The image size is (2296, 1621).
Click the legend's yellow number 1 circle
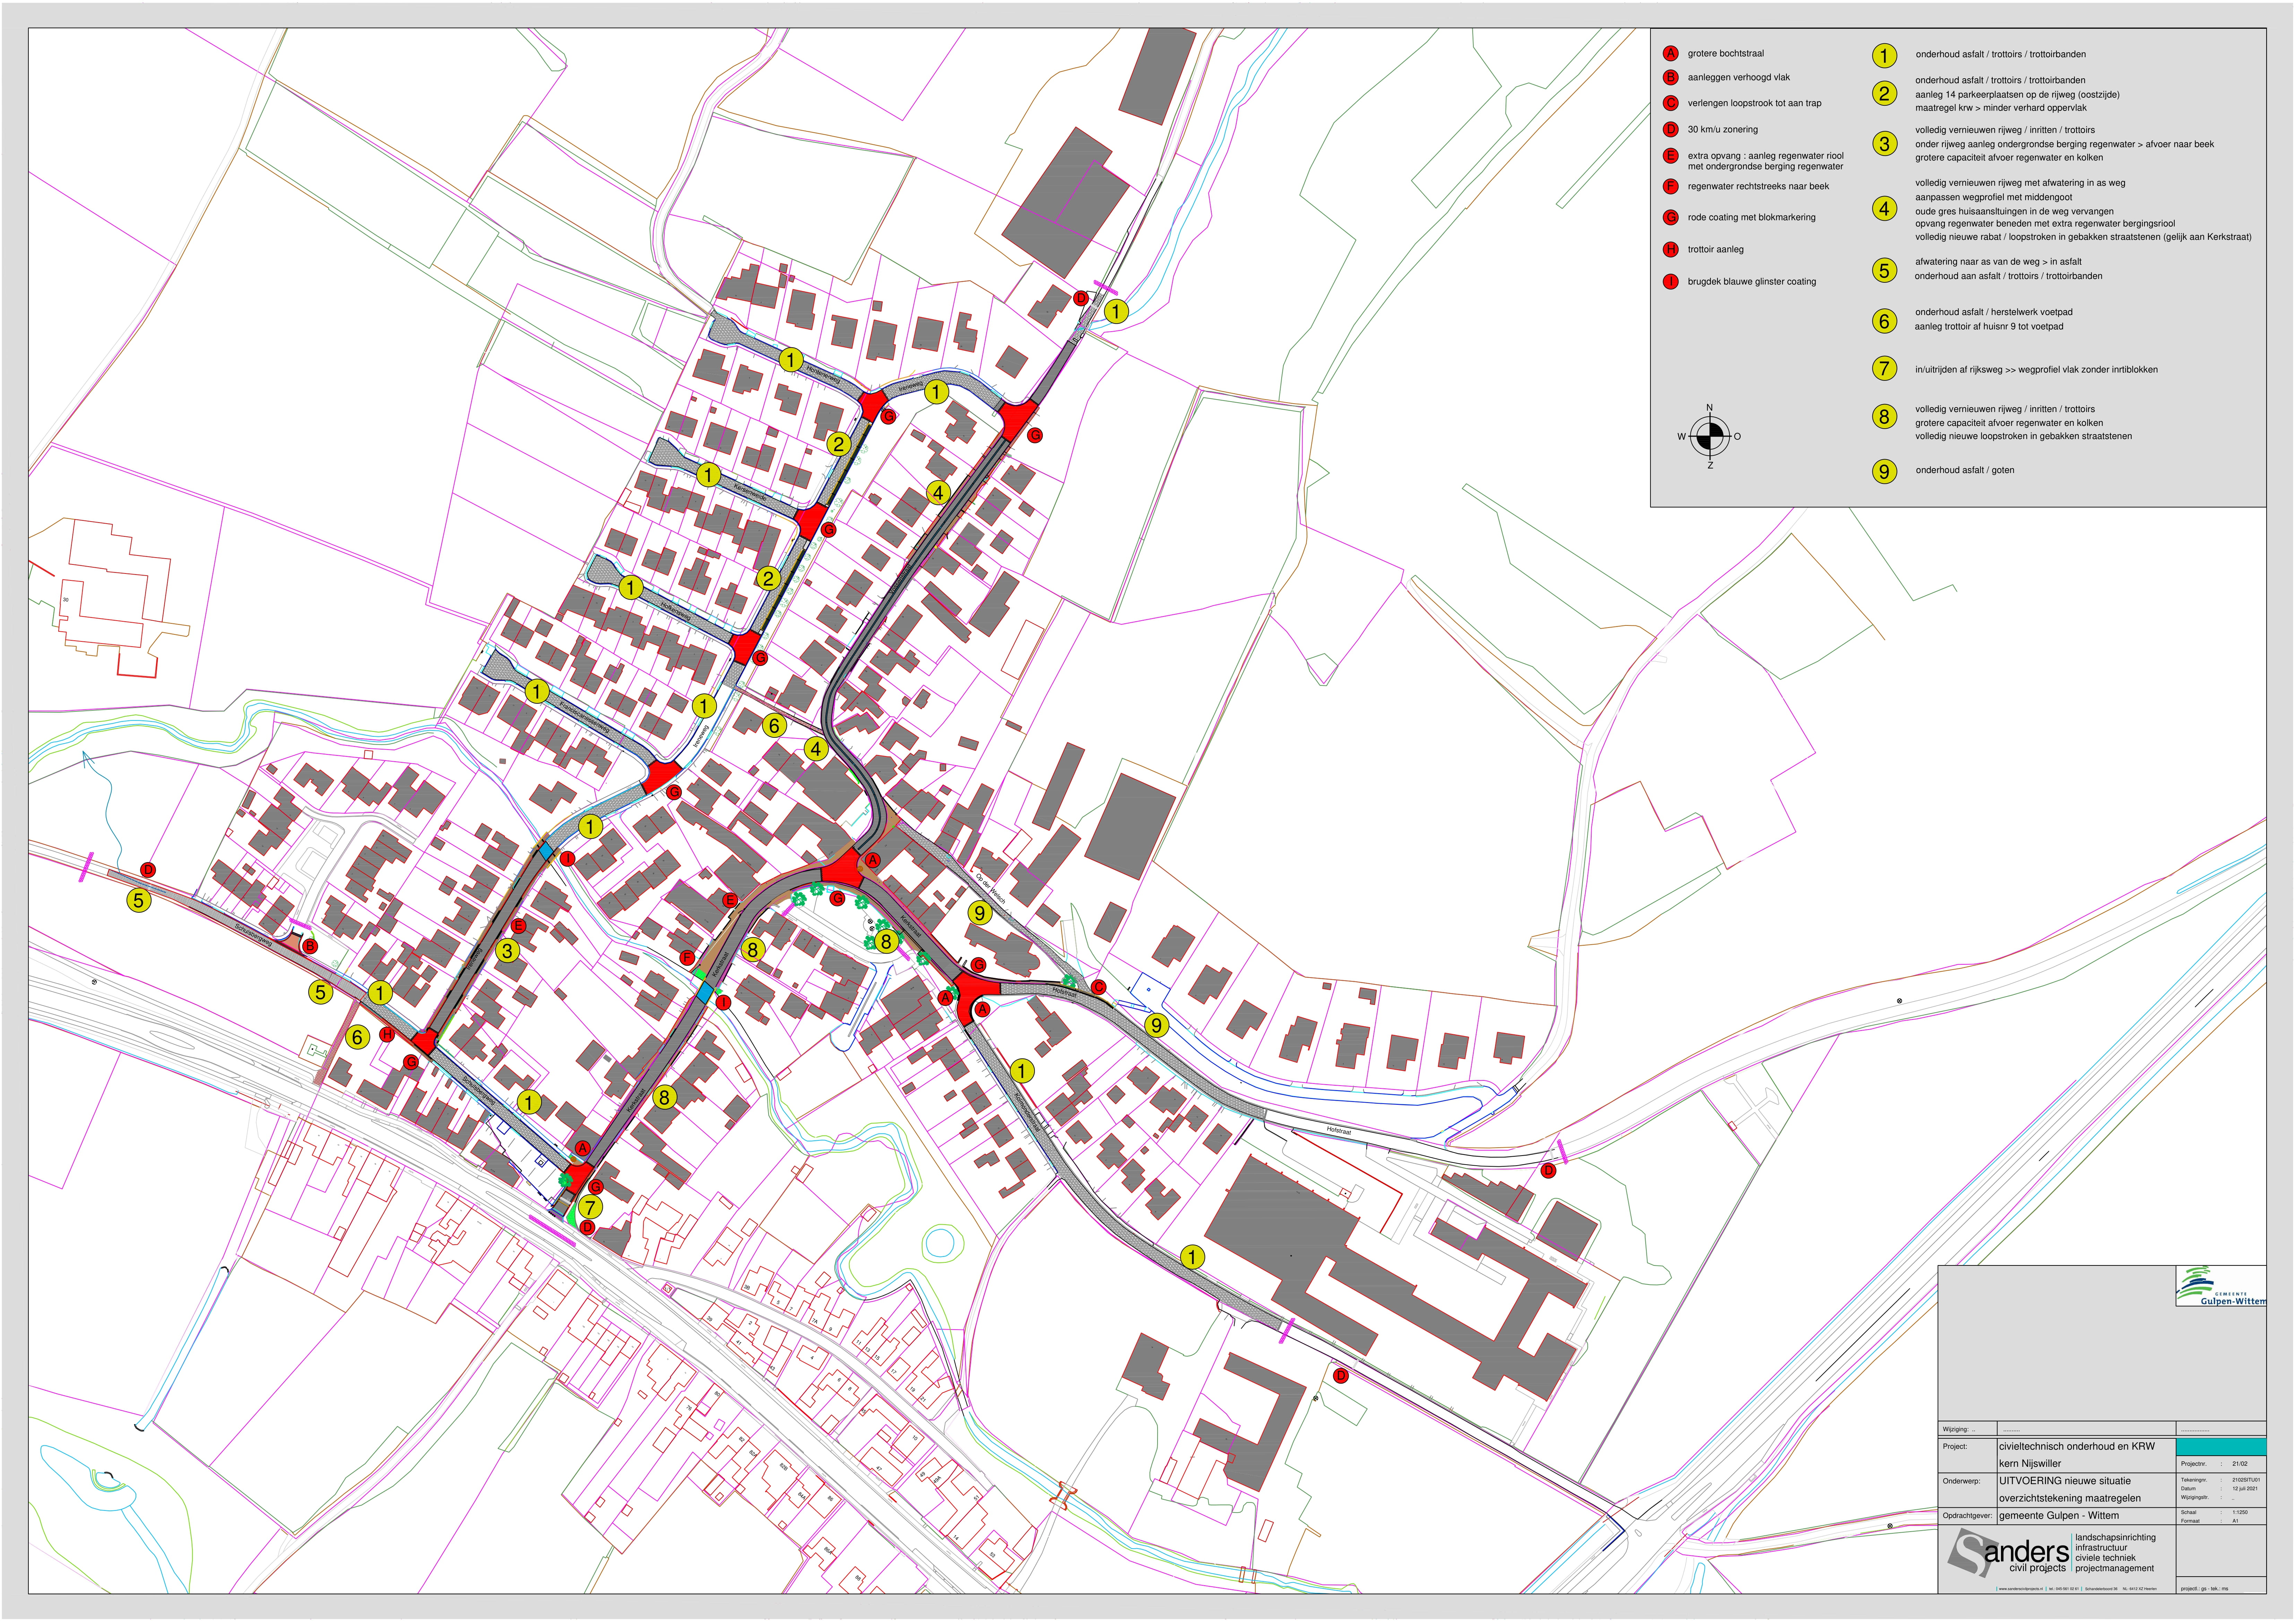[1884, 56]
